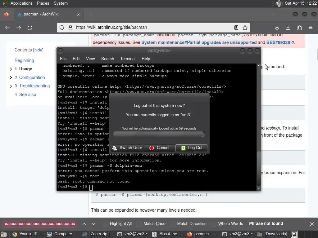This screenshot has width=318, height=238.
Task: Open the System menu in top panel
Action: [61, 3]
